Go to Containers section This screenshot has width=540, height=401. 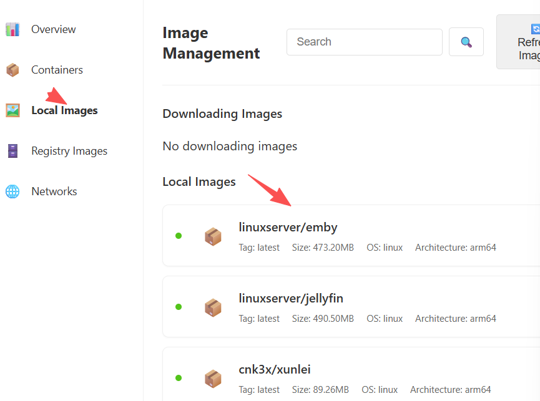click(57, 70)
